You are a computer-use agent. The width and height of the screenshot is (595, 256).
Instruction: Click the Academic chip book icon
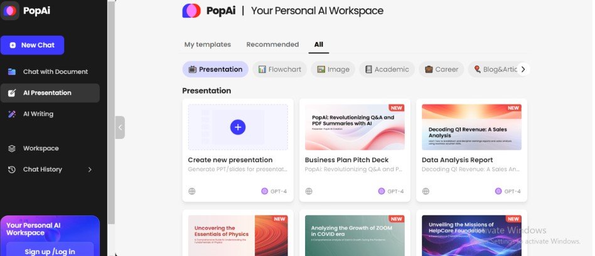368,69
